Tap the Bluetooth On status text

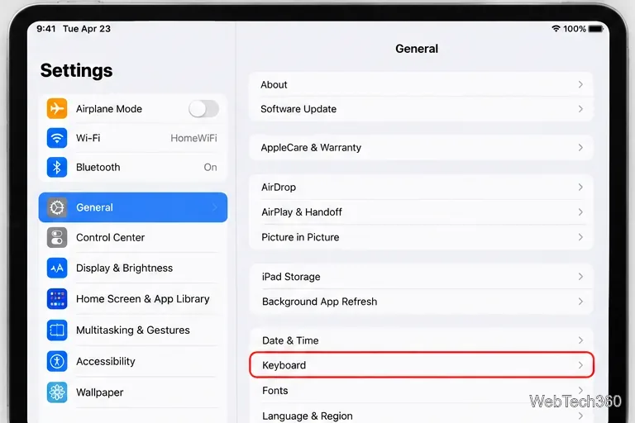coord(210,167)
